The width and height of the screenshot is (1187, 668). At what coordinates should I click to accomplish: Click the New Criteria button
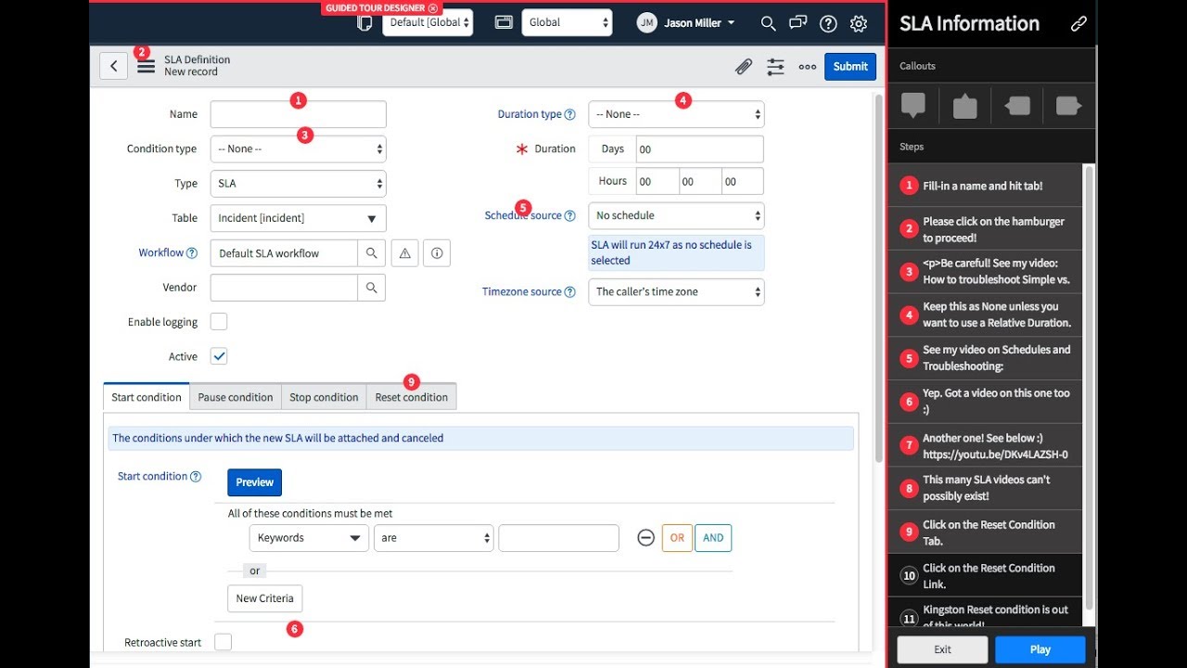coord(265,598)
